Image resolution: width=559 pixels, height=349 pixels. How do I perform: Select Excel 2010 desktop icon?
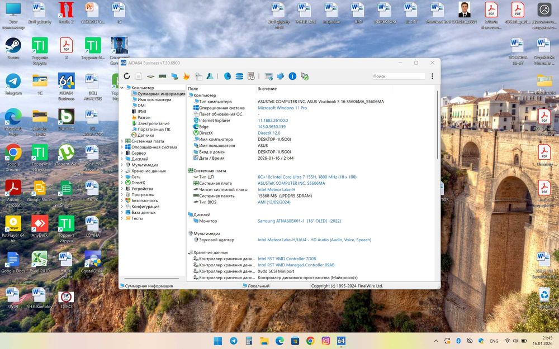(40, 262)
